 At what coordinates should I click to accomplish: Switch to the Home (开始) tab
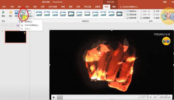[x=12, y=7]
